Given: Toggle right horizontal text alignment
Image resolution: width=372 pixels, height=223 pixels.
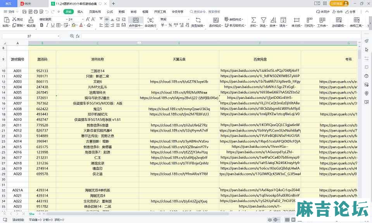Looking at the screenshot, I should pos(112,25).
